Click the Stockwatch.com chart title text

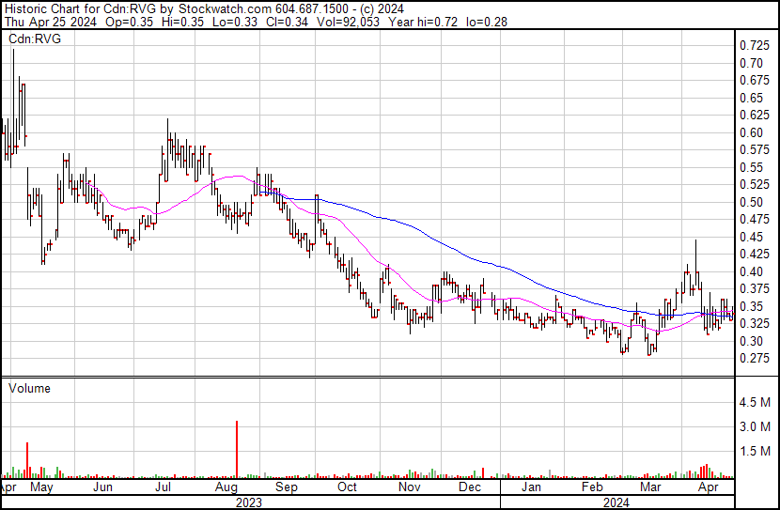(226, 9)
